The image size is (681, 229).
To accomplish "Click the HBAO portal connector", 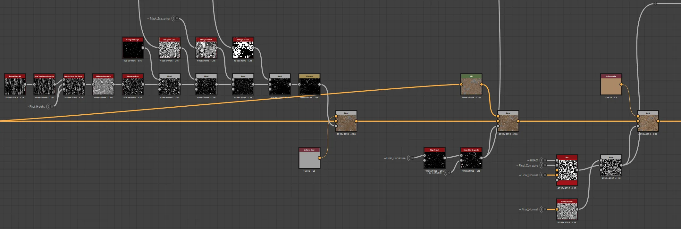I will tap(545, 160).
